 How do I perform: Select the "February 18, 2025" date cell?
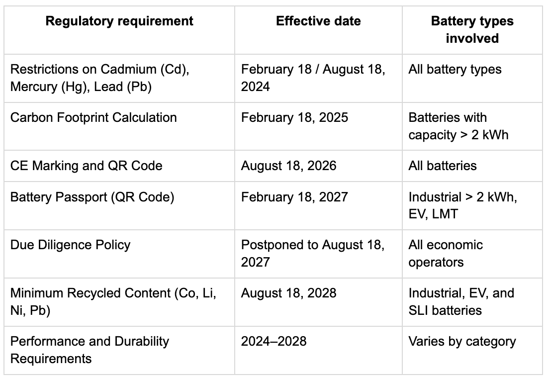pos(294,118)
